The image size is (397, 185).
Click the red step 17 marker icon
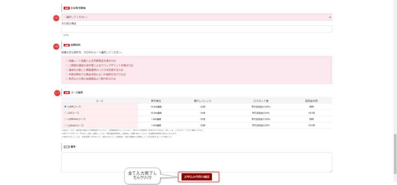pyautogui.click(x=57, y=93)
